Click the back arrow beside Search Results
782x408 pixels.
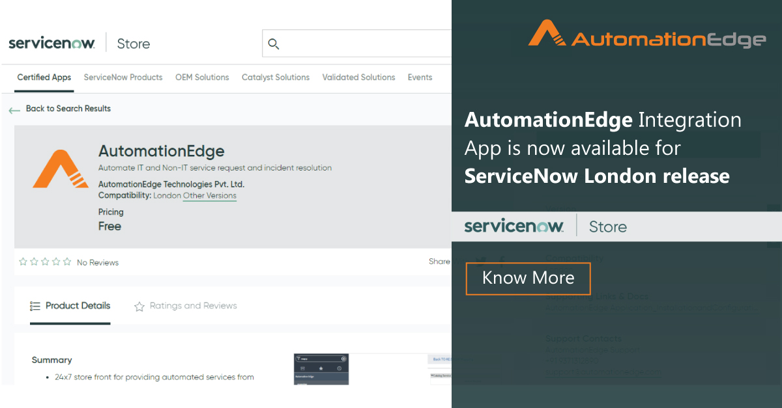pyautogui.click(x=14, y=110)
